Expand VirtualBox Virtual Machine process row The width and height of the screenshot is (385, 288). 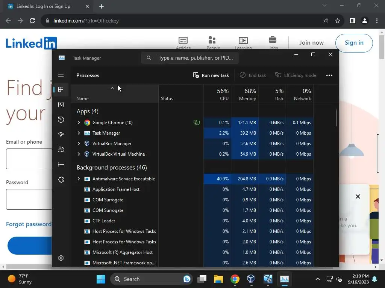coord(79,154)
